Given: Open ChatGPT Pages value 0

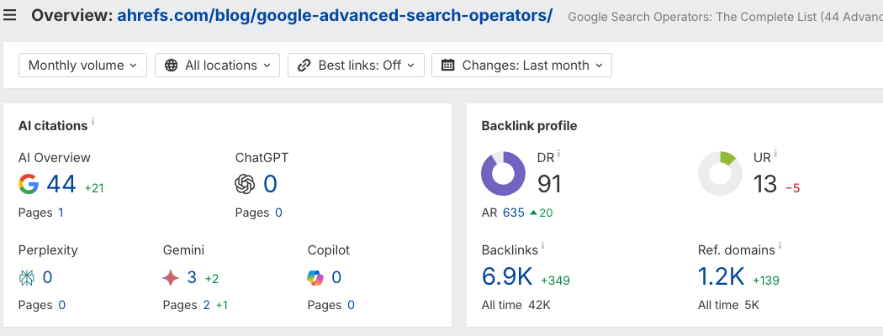Looking at the screenshot, I should click(278, 213).
